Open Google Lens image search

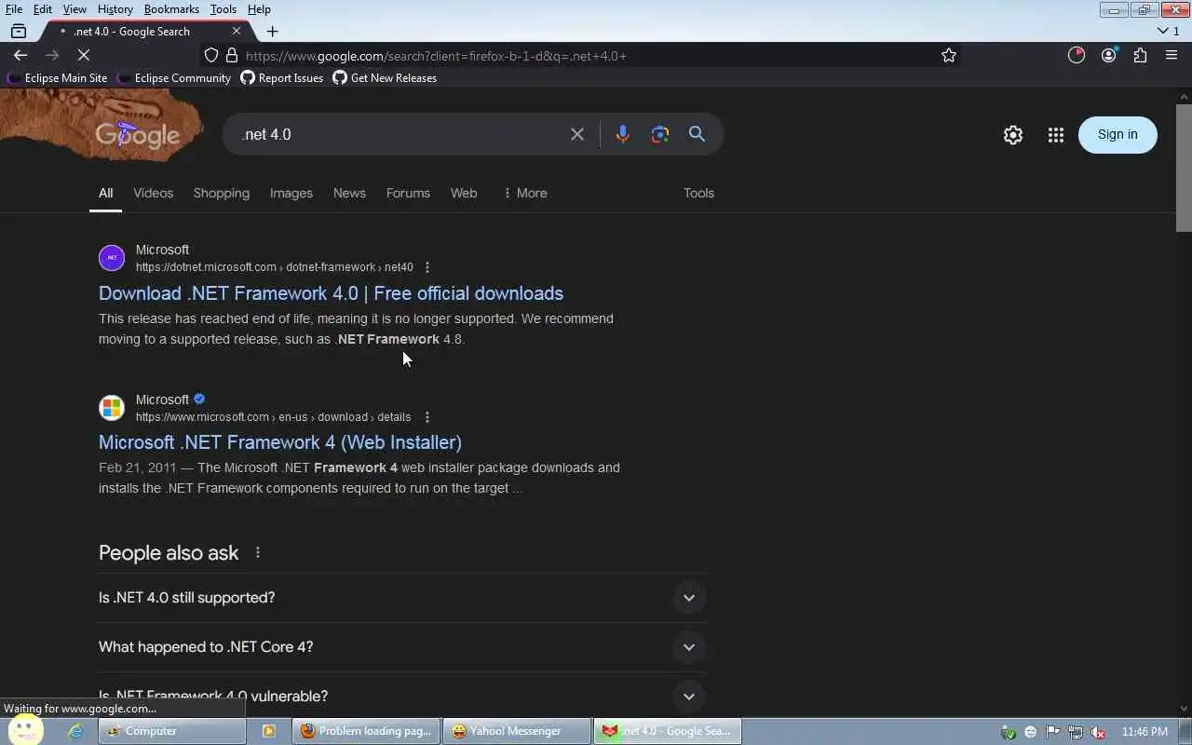(660, 134)
